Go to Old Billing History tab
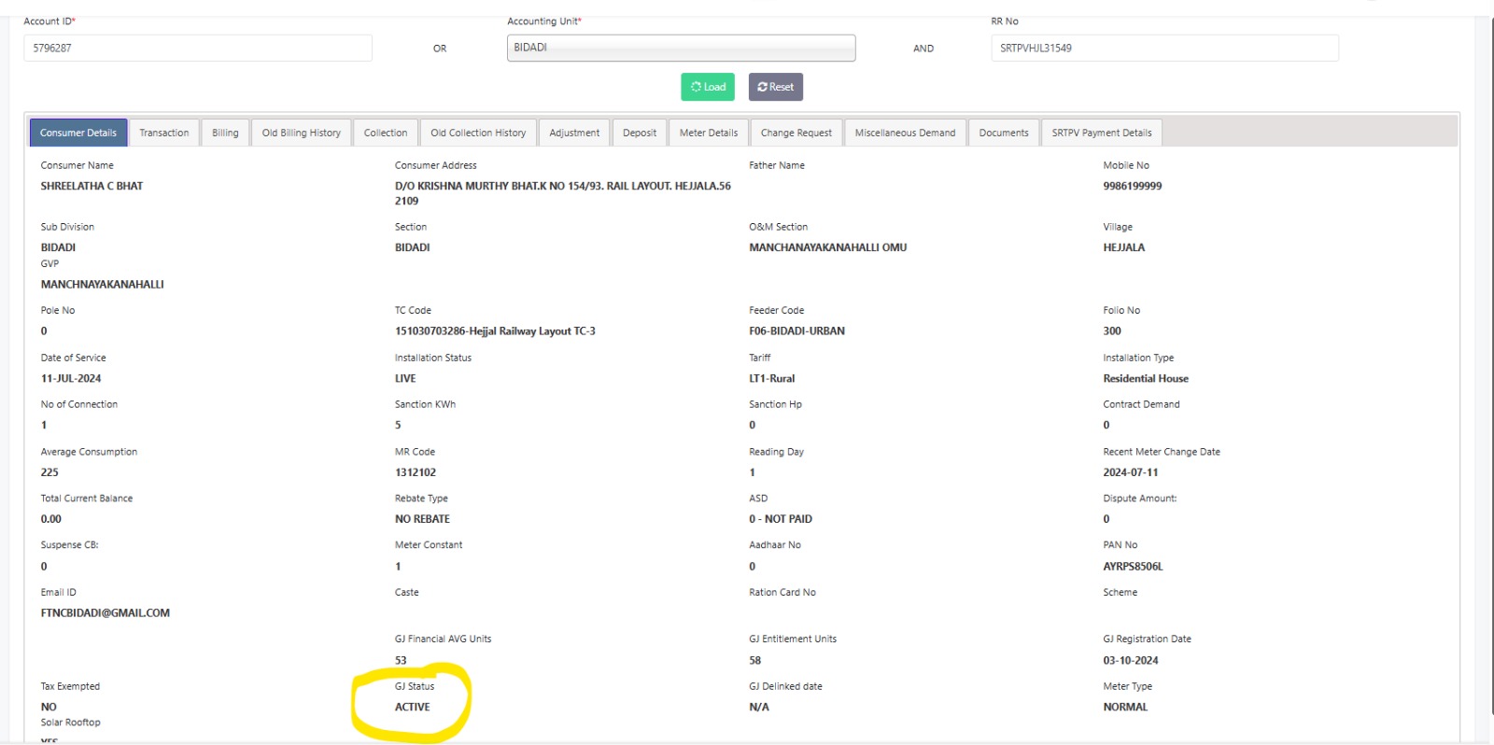 click(x=302, y=133)
